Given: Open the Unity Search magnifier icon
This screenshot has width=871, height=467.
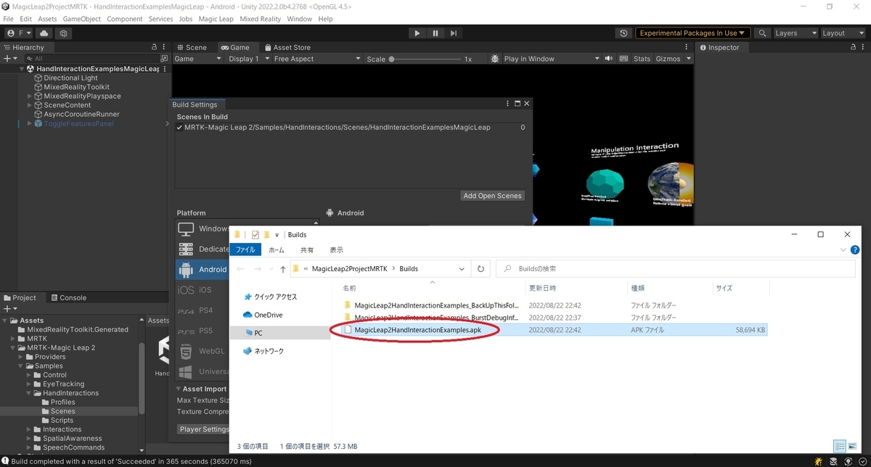Looking at the screenshot, I should point(762,33).
